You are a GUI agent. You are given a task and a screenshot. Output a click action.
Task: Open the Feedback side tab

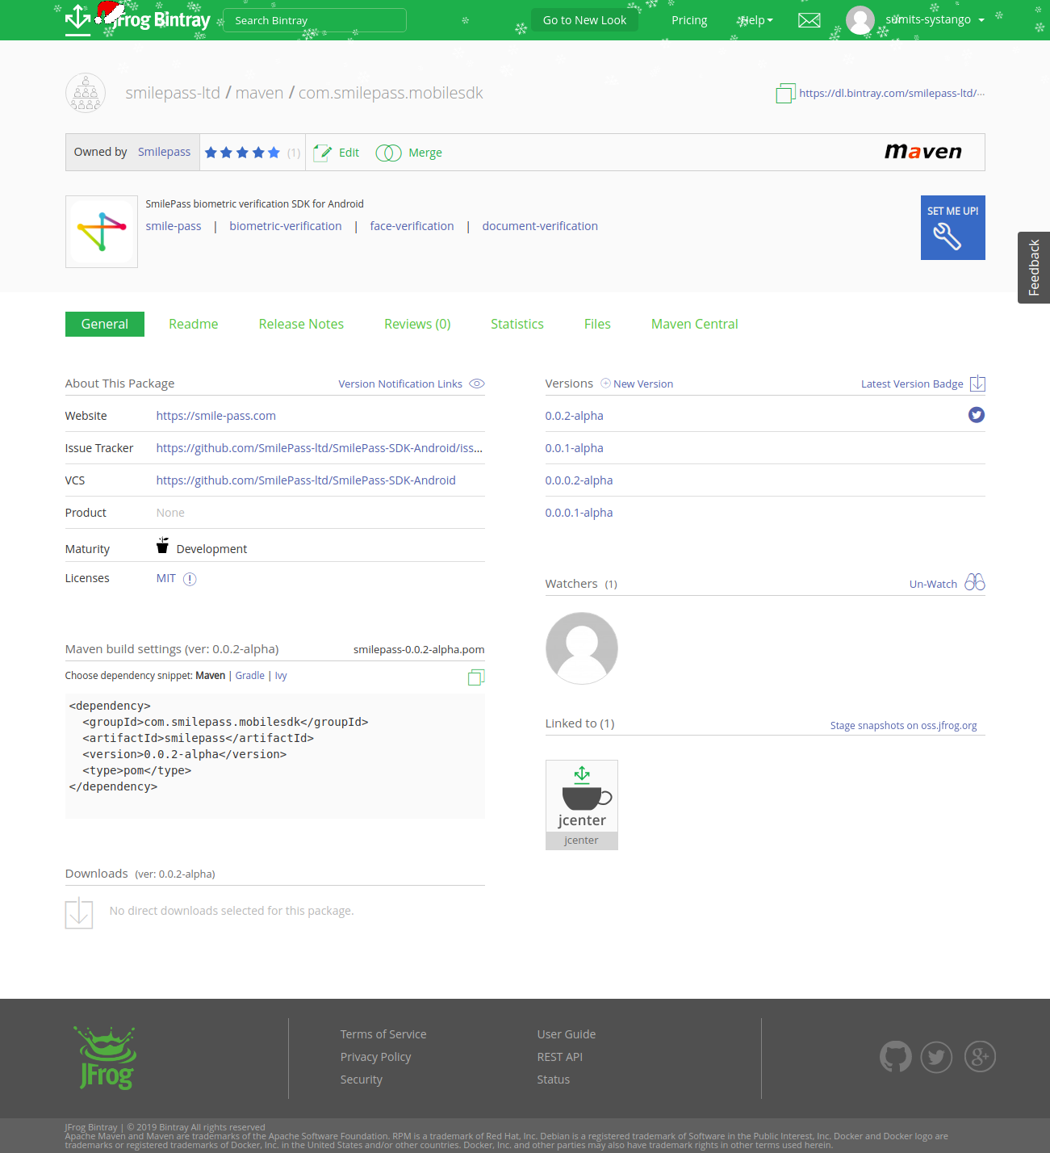pos(1034,268)
